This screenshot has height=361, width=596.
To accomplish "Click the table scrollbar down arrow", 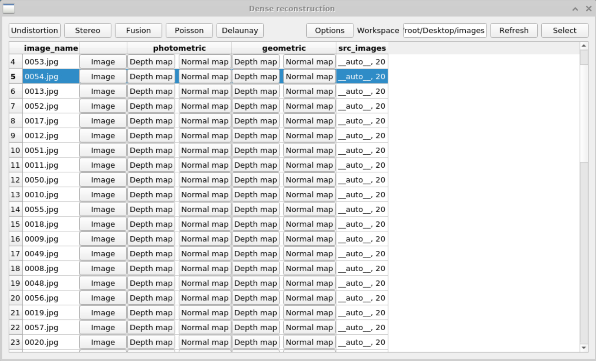I will (x=584, y=348).
